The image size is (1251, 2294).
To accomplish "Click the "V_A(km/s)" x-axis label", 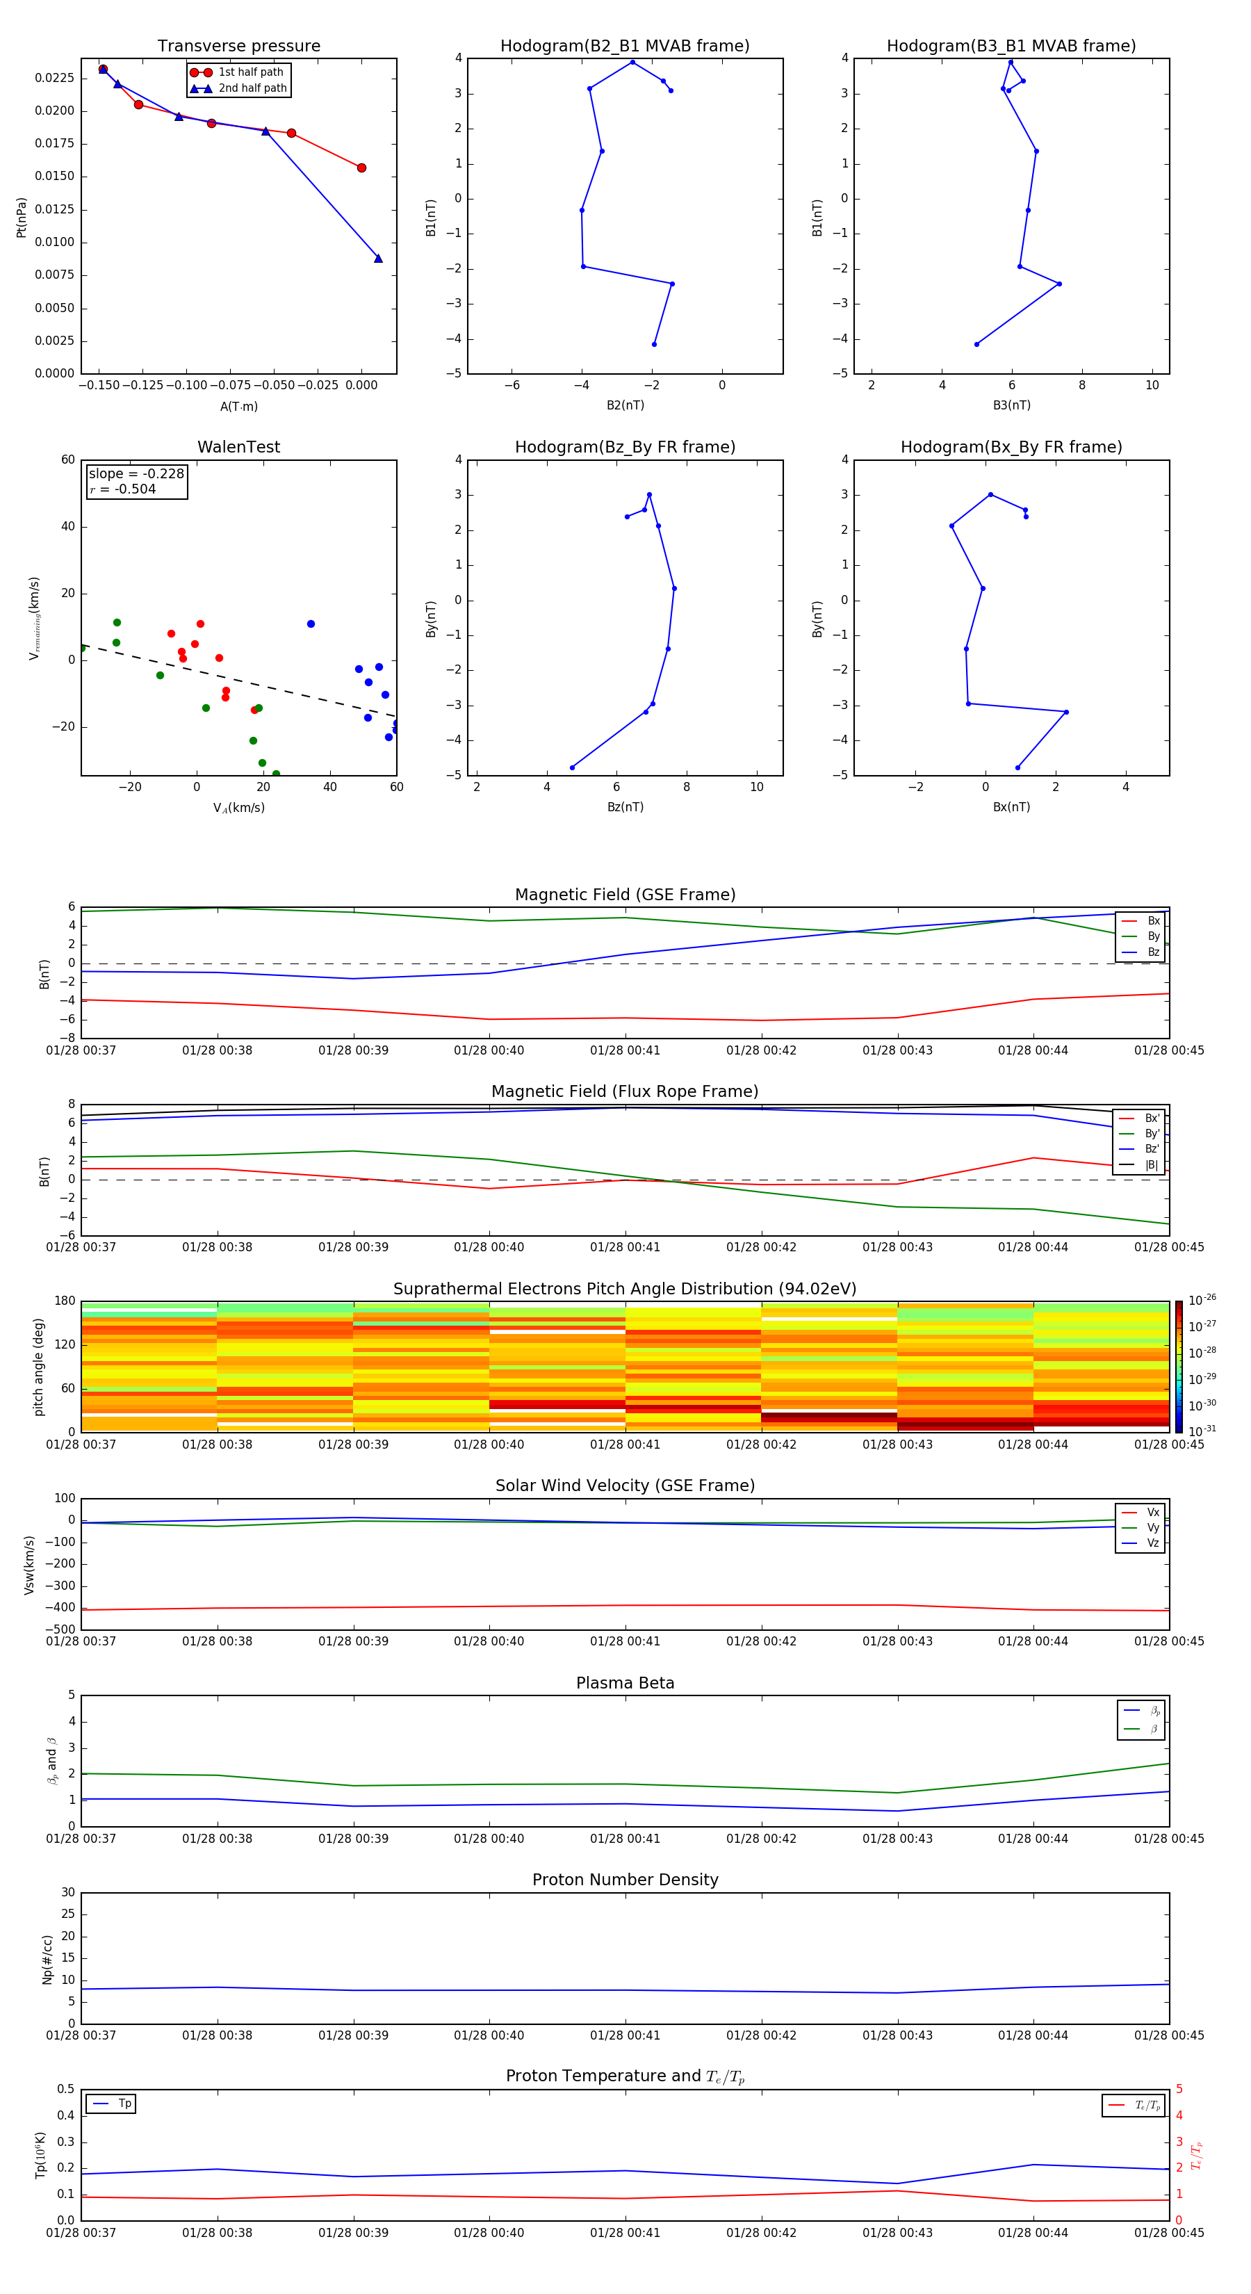I will (238, 808).
